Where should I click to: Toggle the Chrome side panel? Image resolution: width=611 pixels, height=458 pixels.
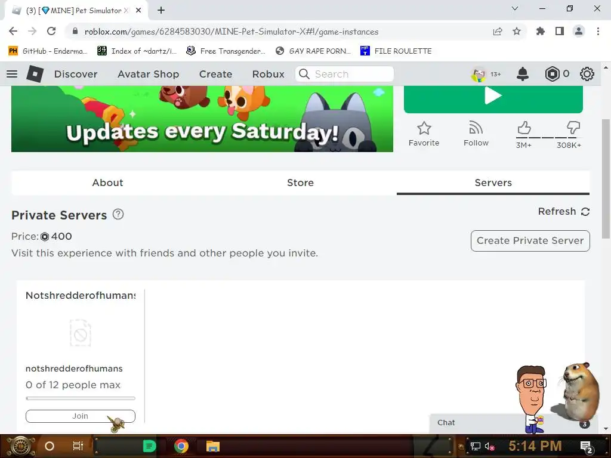coord(560,31)
